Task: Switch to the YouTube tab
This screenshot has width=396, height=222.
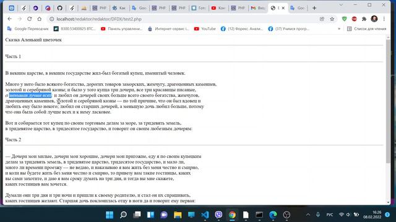Action: click(x=218, y=8)
